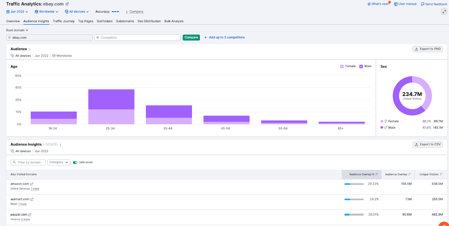This screenshot has height=226, width=449.
Task: Click walmart.com audience overlap progress bar
Action: coord(354,199)
